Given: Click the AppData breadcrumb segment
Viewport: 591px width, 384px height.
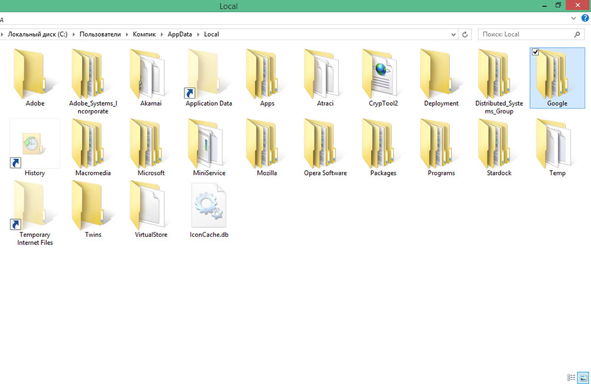Looking at the screenshot, I should 180,34.
